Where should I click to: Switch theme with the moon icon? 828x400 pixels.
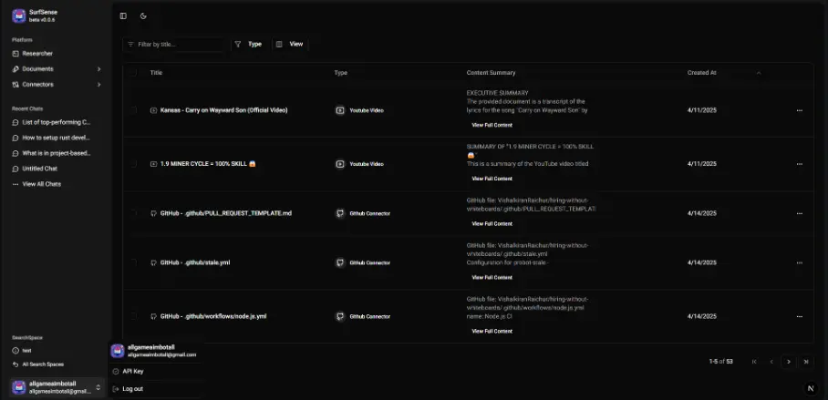pyautogui.click(x=143, y=15)
